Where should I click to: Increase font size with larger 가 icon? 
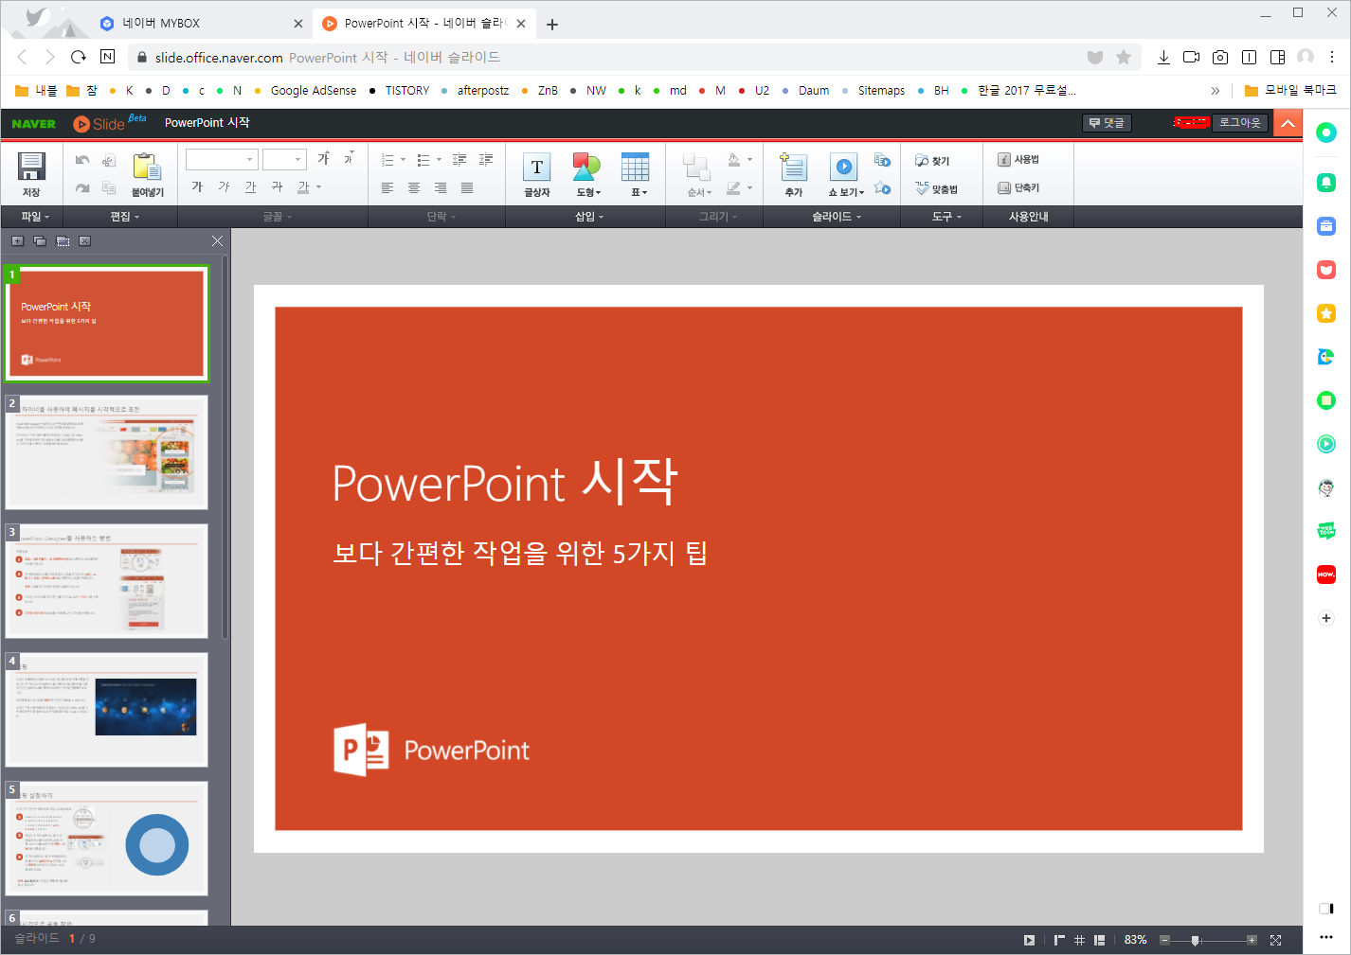(x=324, y=158)
